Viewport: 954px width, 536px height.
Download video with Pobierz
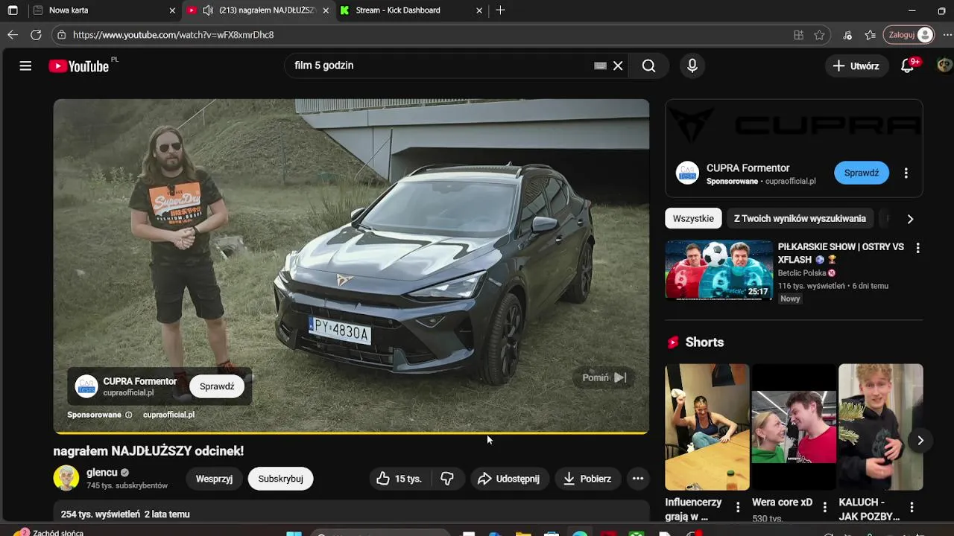[588, 479]
